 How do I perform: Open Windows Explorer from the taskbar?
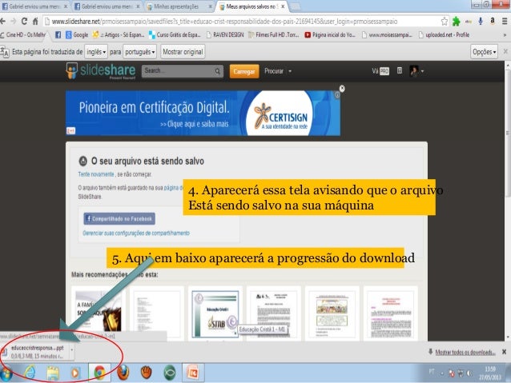[x=53, y=373]
